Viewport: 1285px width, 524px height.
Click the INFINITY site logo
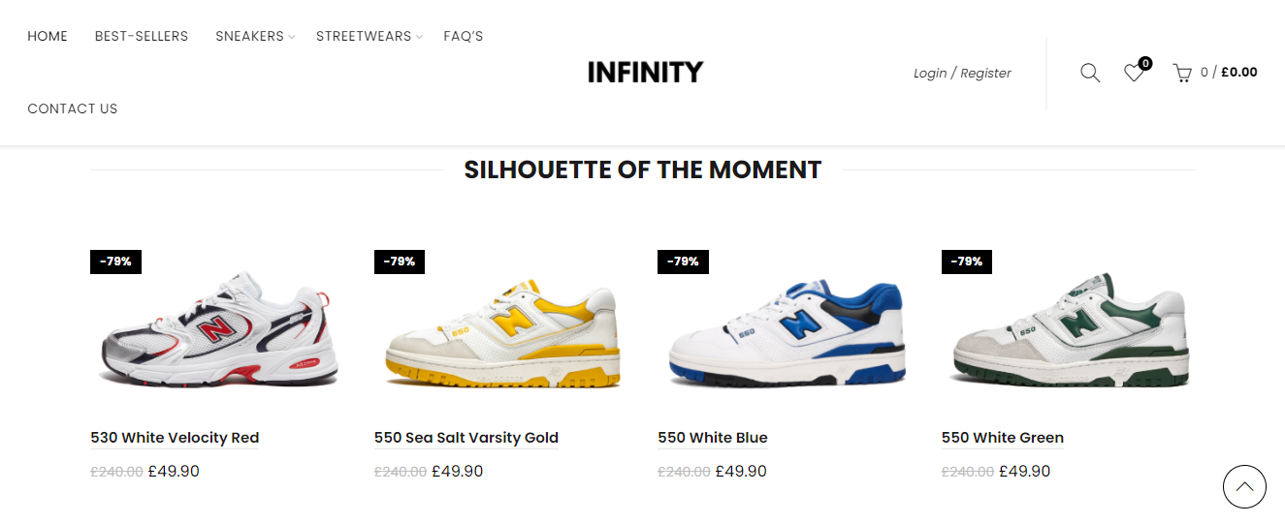pyautogui.click(x=645, y=73)
